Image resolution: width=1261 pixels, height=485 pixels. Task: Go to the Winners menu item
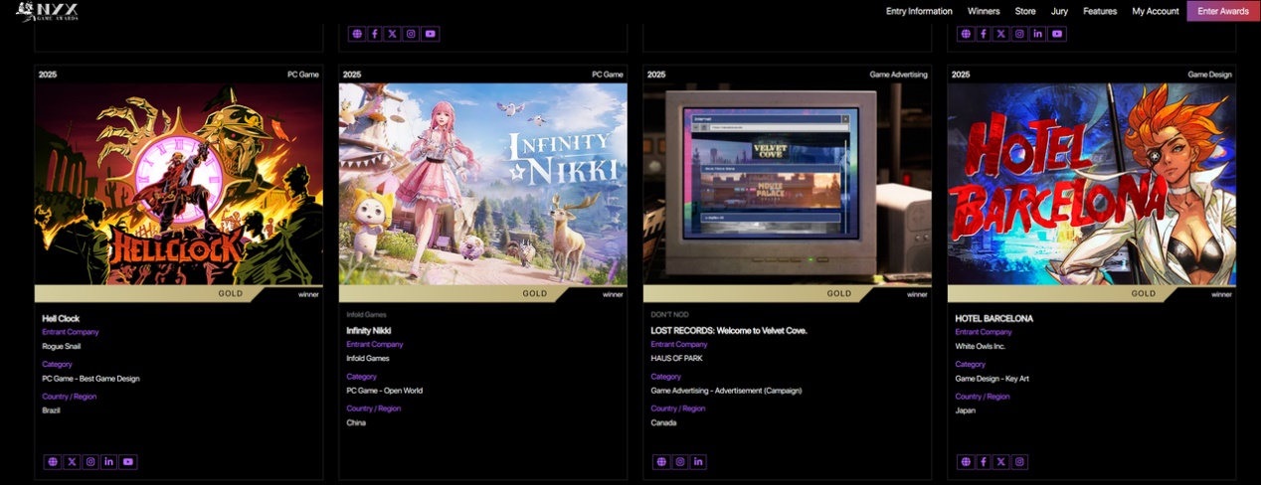(x=984, y=11)
